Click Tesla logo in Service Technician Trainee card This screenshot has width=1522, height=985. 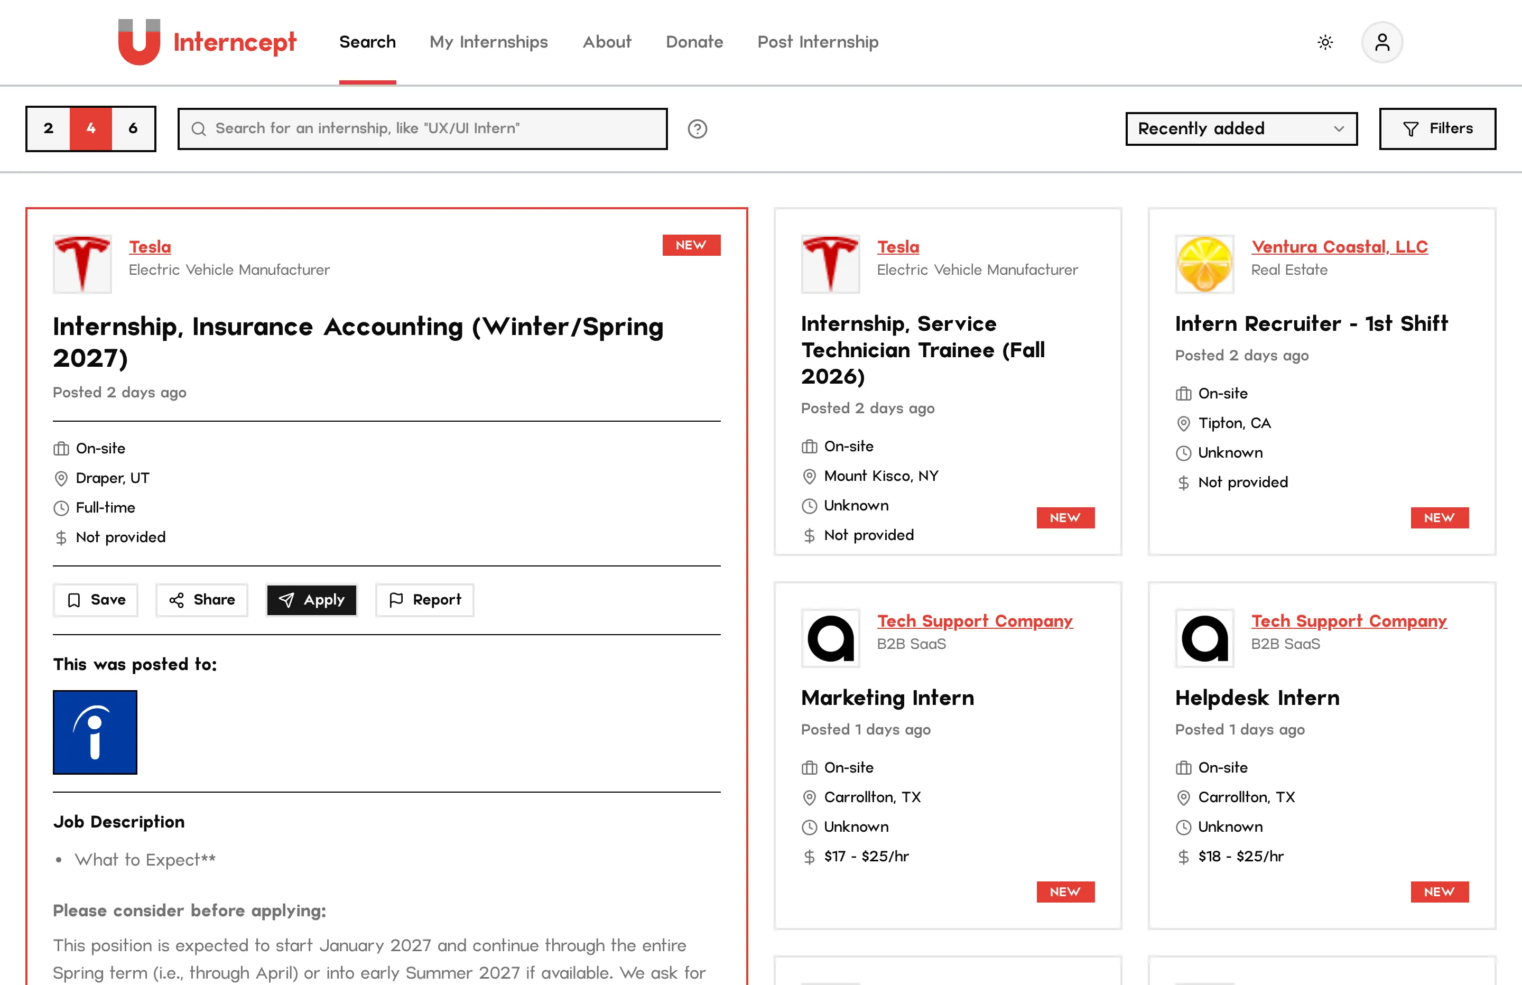[830, 264]
